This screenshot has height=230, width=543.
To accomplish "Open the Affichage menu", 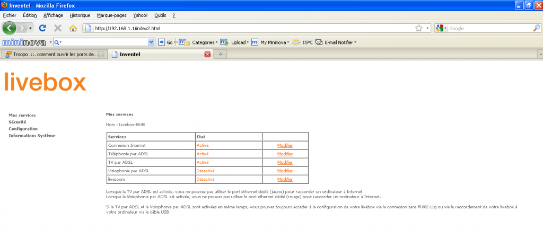I will tap(54, 15).
